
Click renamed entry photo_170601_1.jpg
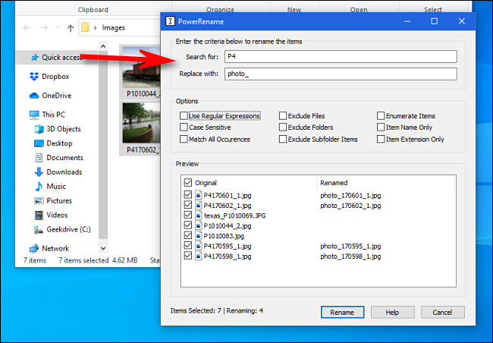click(350, 196)
